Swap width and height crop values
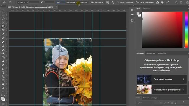 (42, 2)
